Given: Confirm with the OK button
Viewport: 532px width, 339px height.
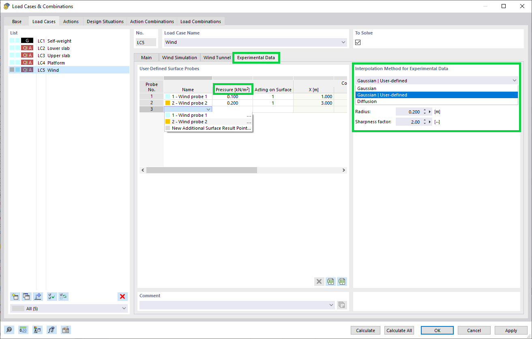Looking at the screenshot, I should click(437, 330).
